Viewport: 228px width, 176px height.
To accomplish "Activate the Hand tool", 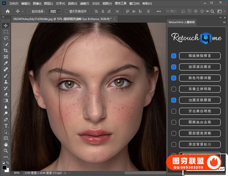I will coord(6,144).
